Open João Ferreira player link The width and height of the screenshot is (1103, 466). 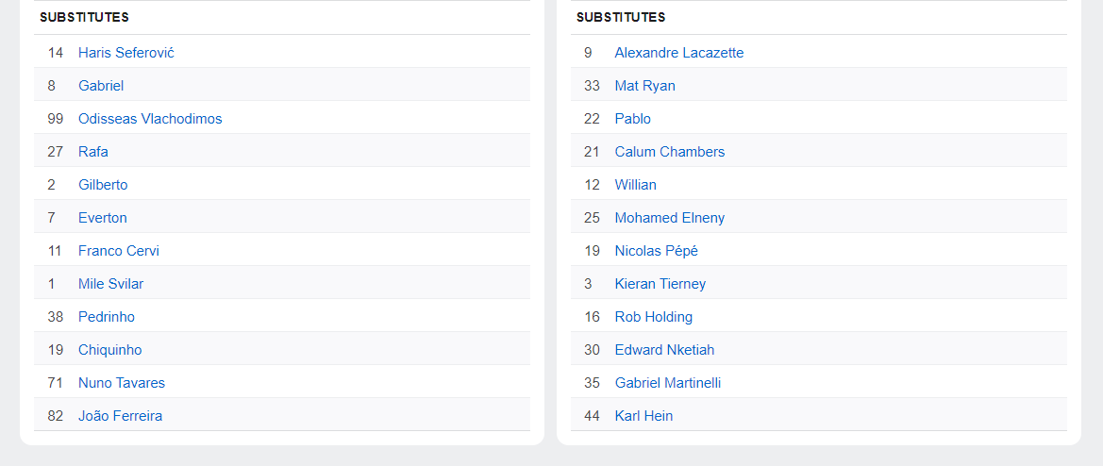120,416
